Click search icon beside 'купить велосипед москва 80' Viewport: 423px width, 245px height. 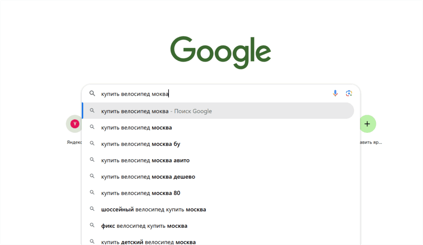tap(92, 193)
